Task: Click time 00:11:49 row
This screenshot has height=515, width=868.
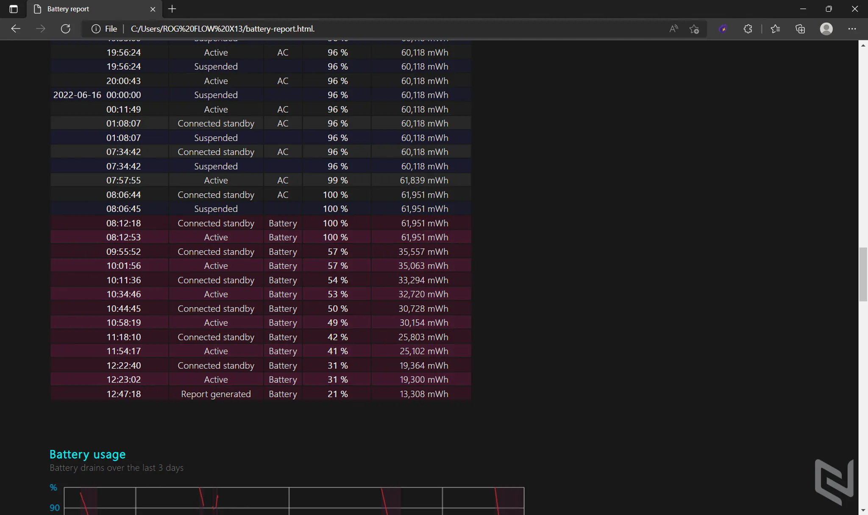Action: click(123, 109)
